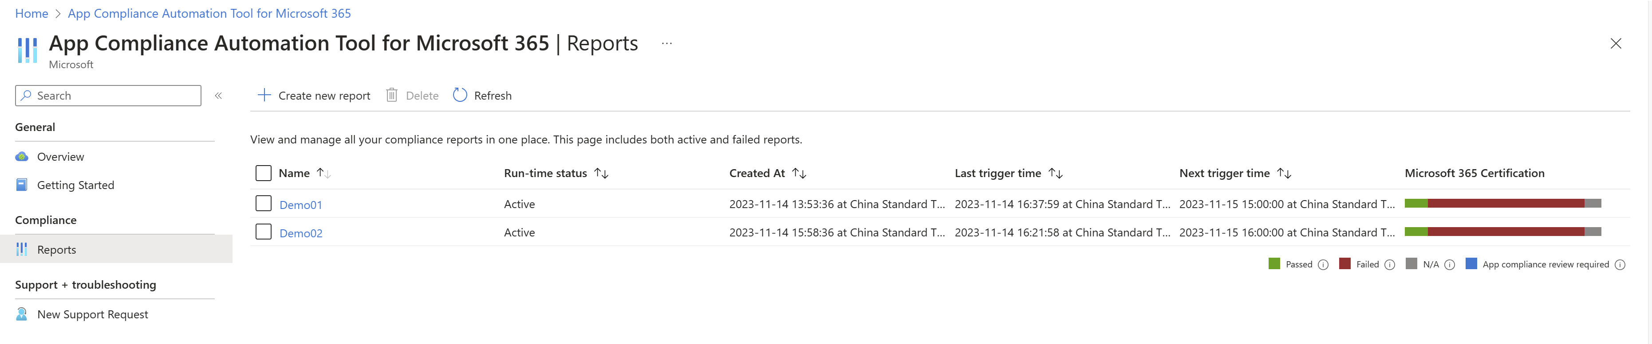Click the info icon next to Failed legend

click(1390, 265)
